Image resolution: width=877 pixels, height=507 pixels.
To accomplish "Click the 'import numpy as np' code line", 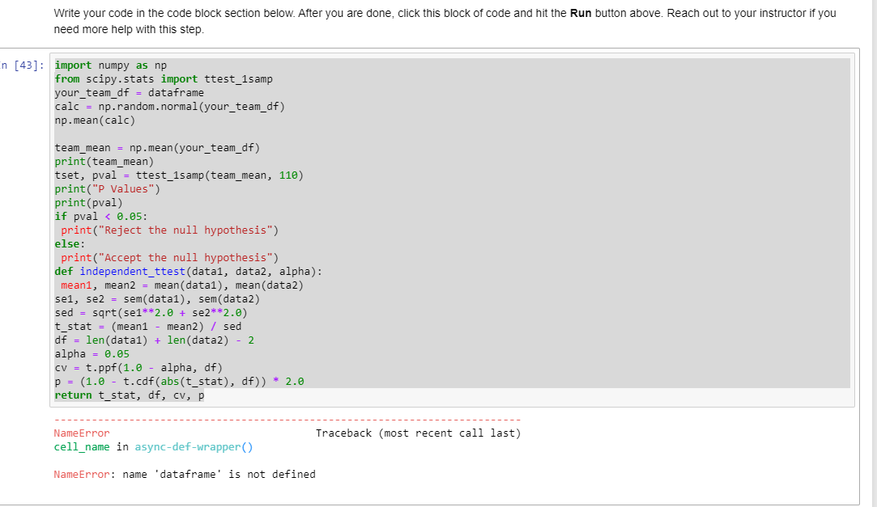I will click(111, 65).
